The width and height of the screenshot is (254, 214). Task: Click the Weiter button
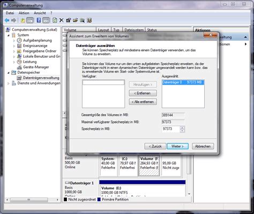(x=177, y=146)
